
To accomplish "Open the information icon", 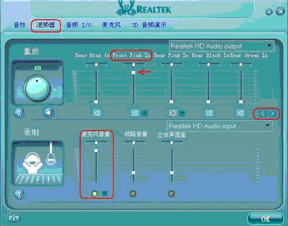I will click(14, 218).
